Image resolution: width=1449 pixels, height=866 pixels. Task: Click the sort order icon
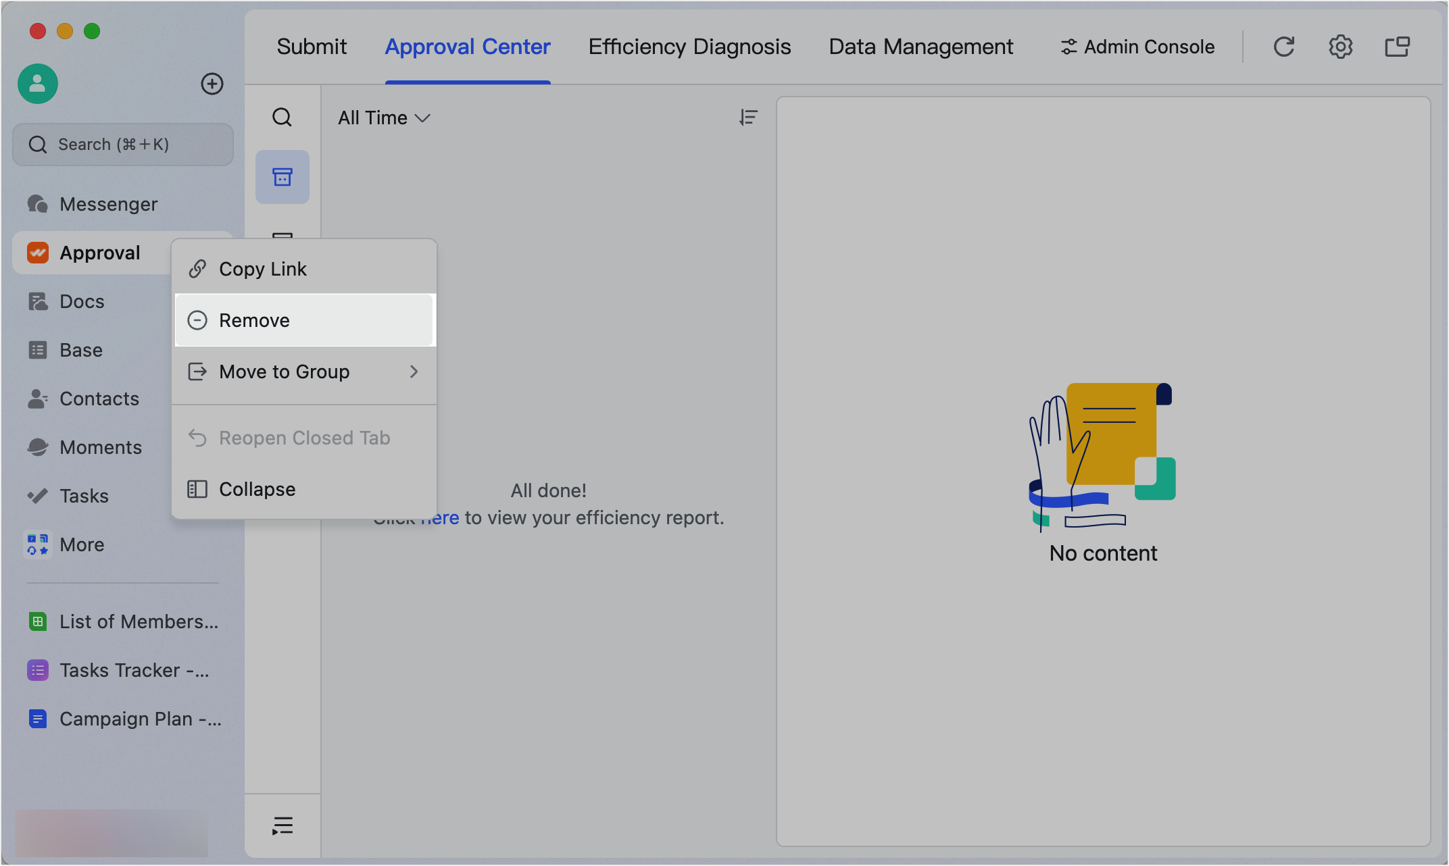748,118
